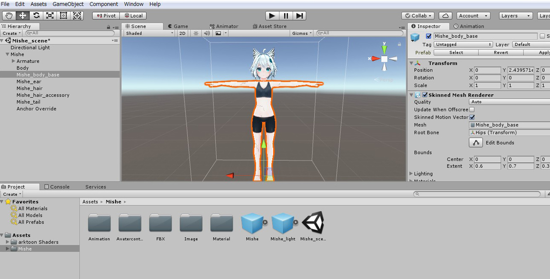
Task: Toggle scene audio speaker icon
Action: (x=207, y=33)
